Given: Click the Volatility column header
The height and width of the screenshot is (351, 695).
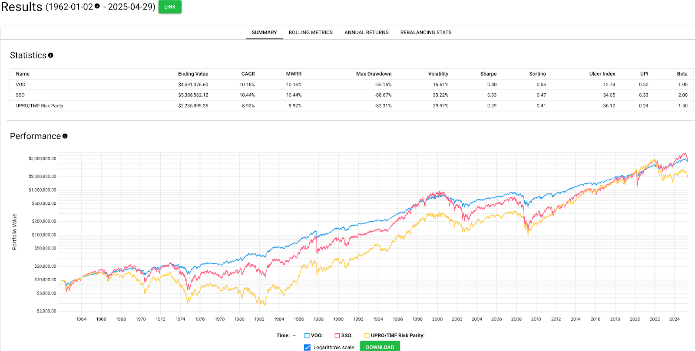Looking at the screenshot, I should [438, 74].
